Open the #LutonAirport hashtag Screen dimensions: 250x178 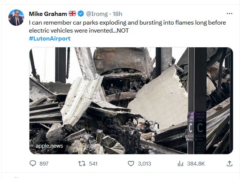coord(49,38)
